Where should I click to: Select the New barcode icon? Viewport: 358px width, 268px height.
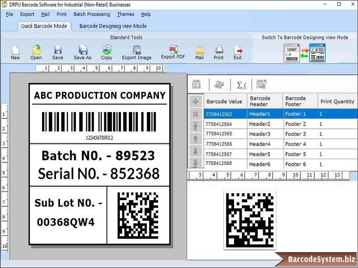pos(15,51)
